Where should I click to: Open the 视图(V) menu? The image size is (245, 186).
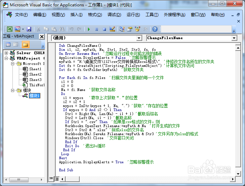[58, 15]
